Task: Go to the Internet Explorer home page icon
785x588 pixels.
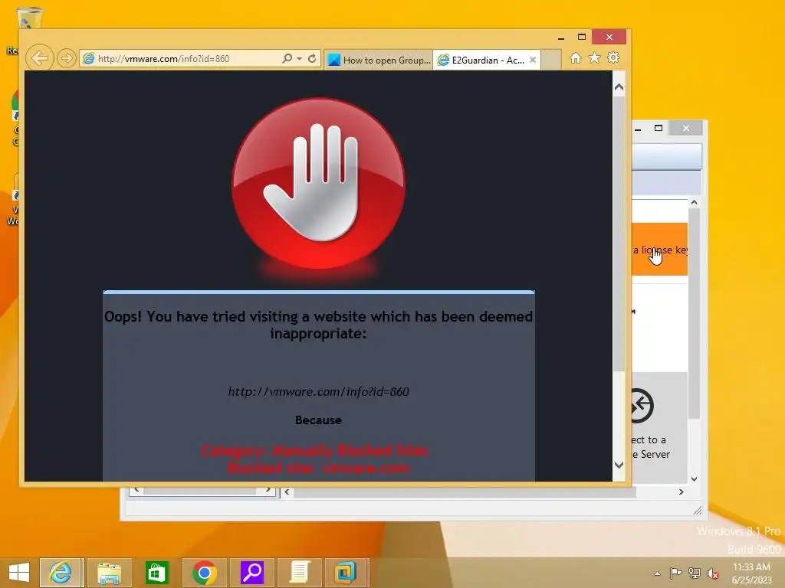Action: point(576,58)
